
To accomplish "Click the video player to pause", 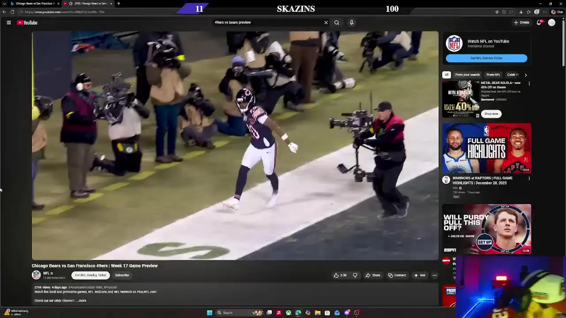I will point(235,145).
